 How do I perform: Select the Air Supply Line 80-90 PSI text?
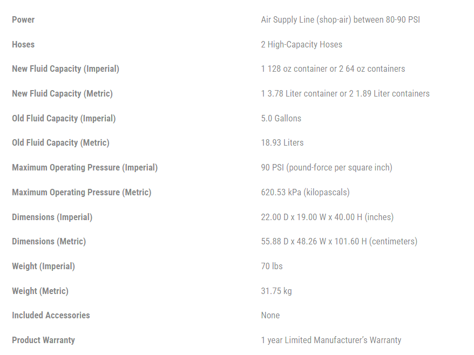pyautogui.click(x=340, y=20)
